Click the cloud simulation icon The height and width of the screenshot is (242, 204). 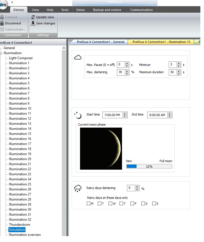[x=78, y=57]
